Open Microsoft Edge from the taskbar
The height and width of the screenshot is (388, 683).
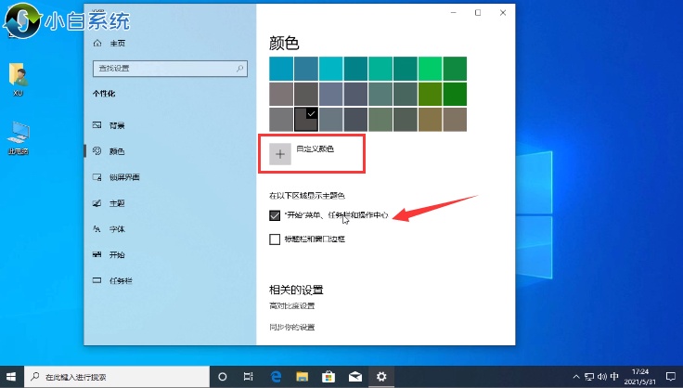[276, 377]
